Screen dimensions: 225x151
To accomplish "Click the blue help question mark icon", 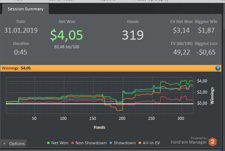I will 218,68.
